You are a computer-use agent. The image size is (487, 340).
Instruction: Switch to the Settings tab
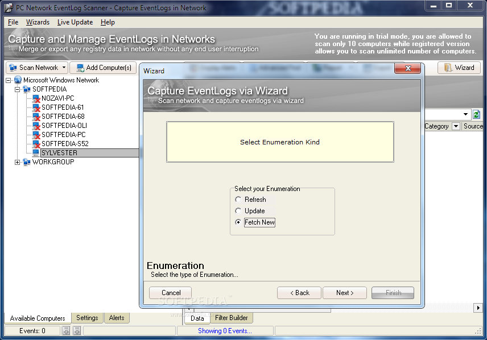(87, 318)
